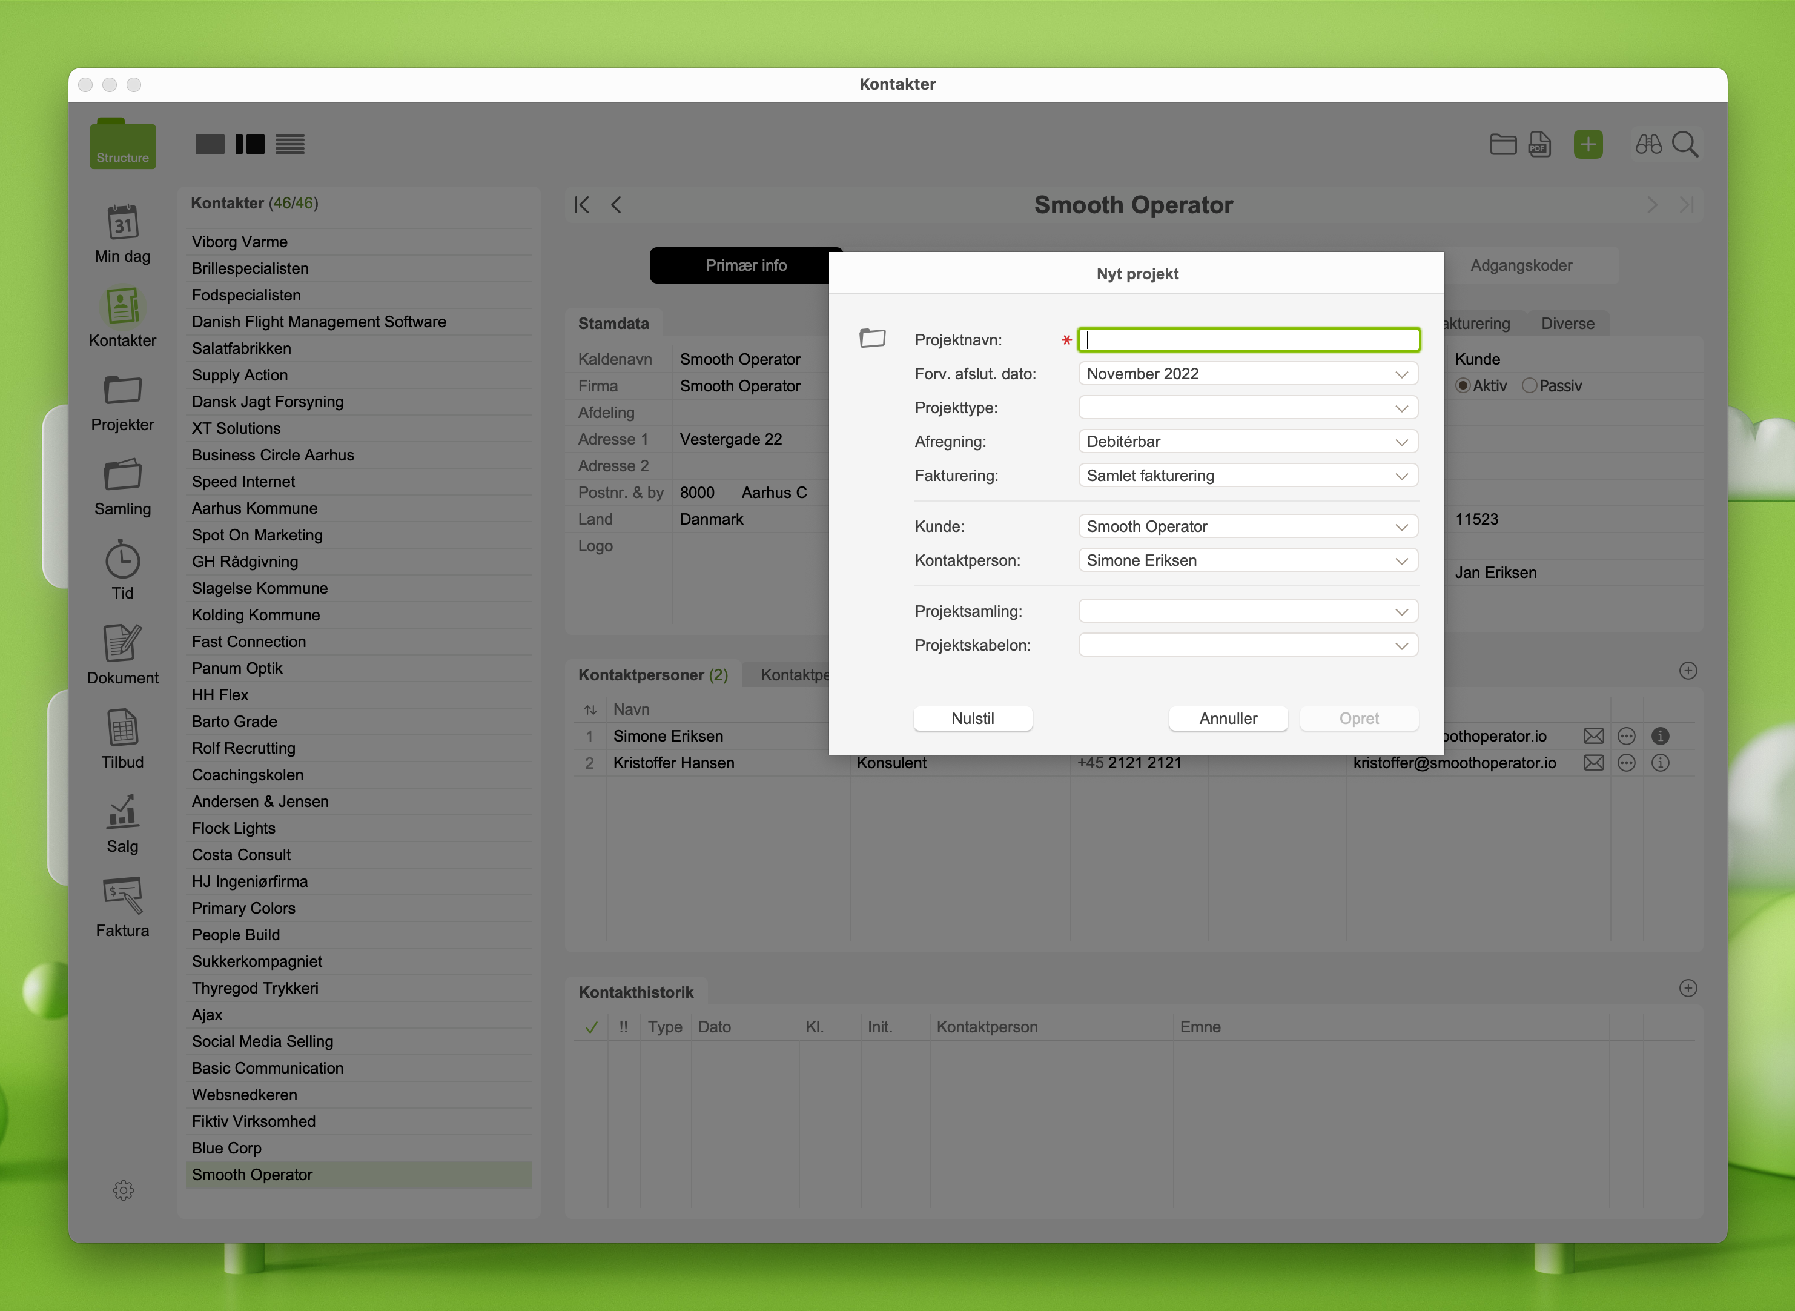Viewport: 1795px width, 1311px height.
Task: Open the Salg chart module
Action: [122, 812]
